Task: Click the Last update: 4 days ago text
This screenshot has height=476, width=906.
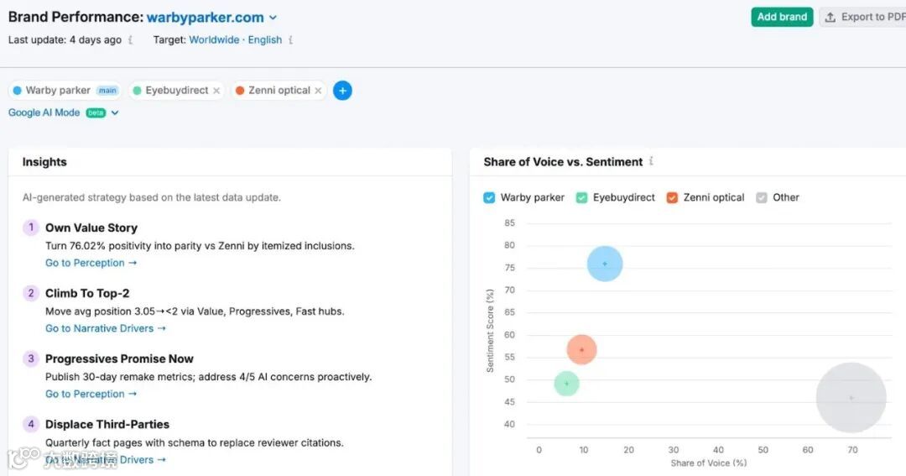Action: click(65, 40)
